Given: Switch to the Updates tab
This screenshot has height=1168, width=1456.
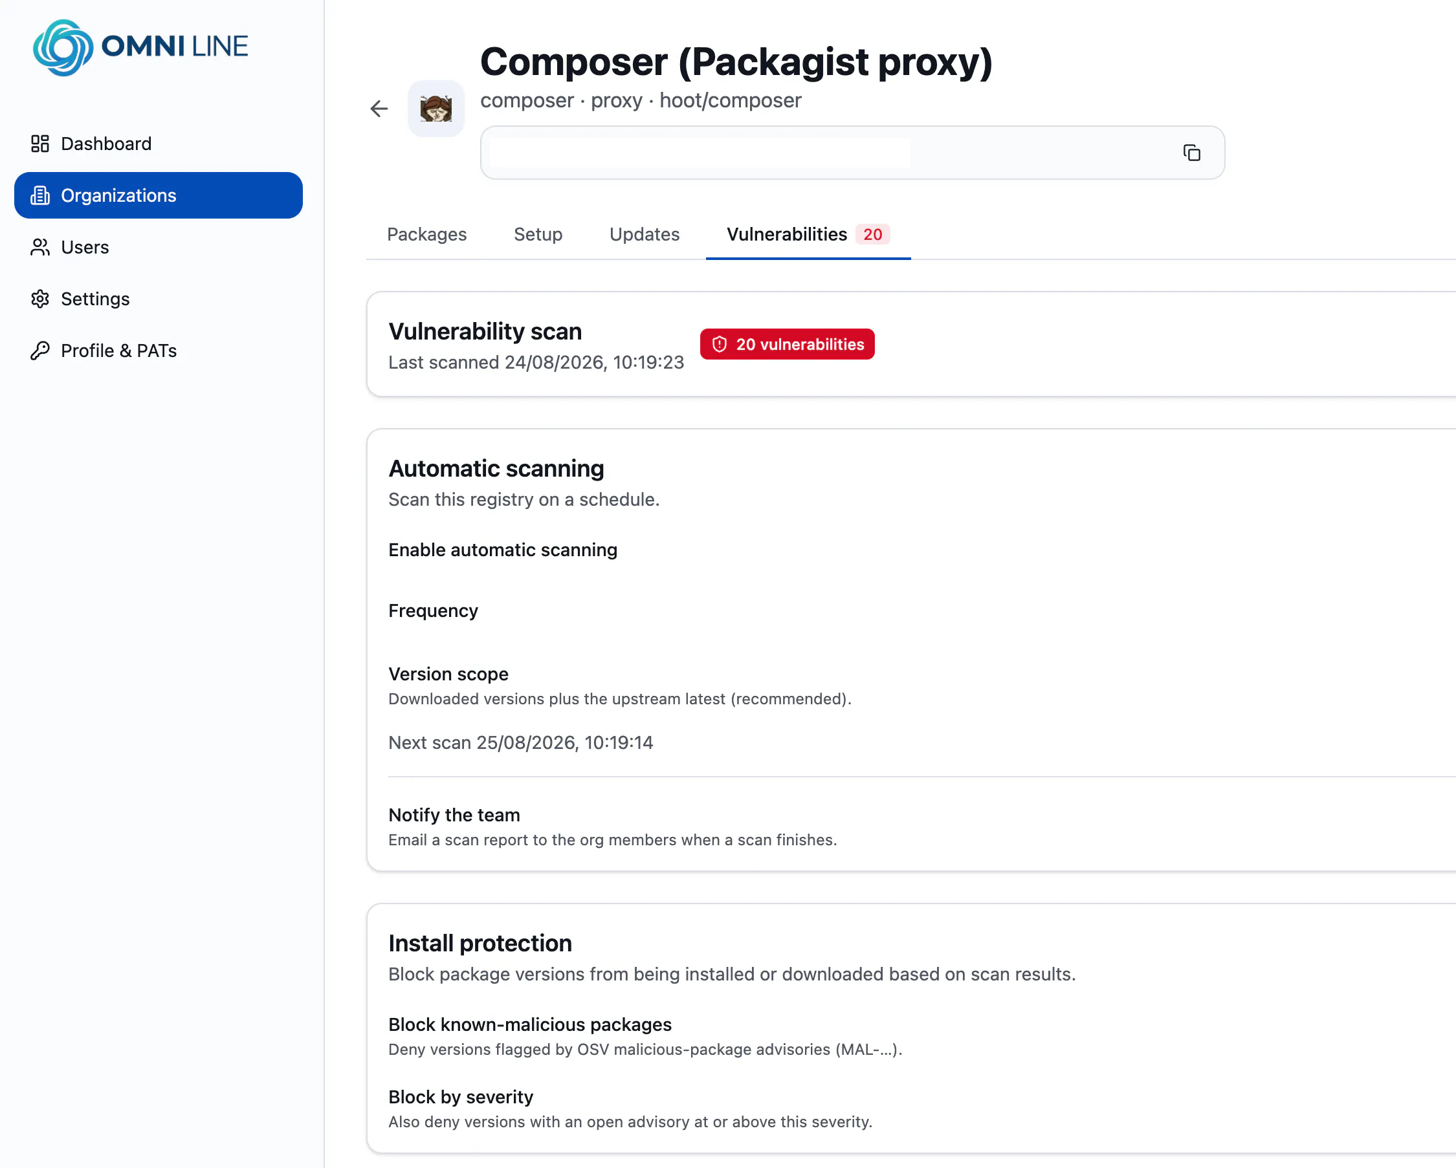Looking at the screenshot, I should tap(645, 235).
